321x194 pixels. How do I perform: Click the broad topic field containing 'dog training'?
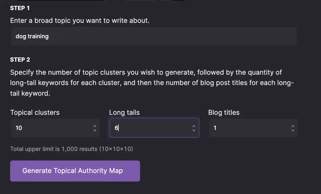154,36
